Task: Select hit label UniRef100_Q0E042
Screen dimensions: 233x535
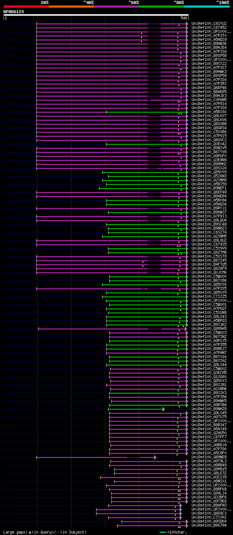Action: [x=209, y=144]
